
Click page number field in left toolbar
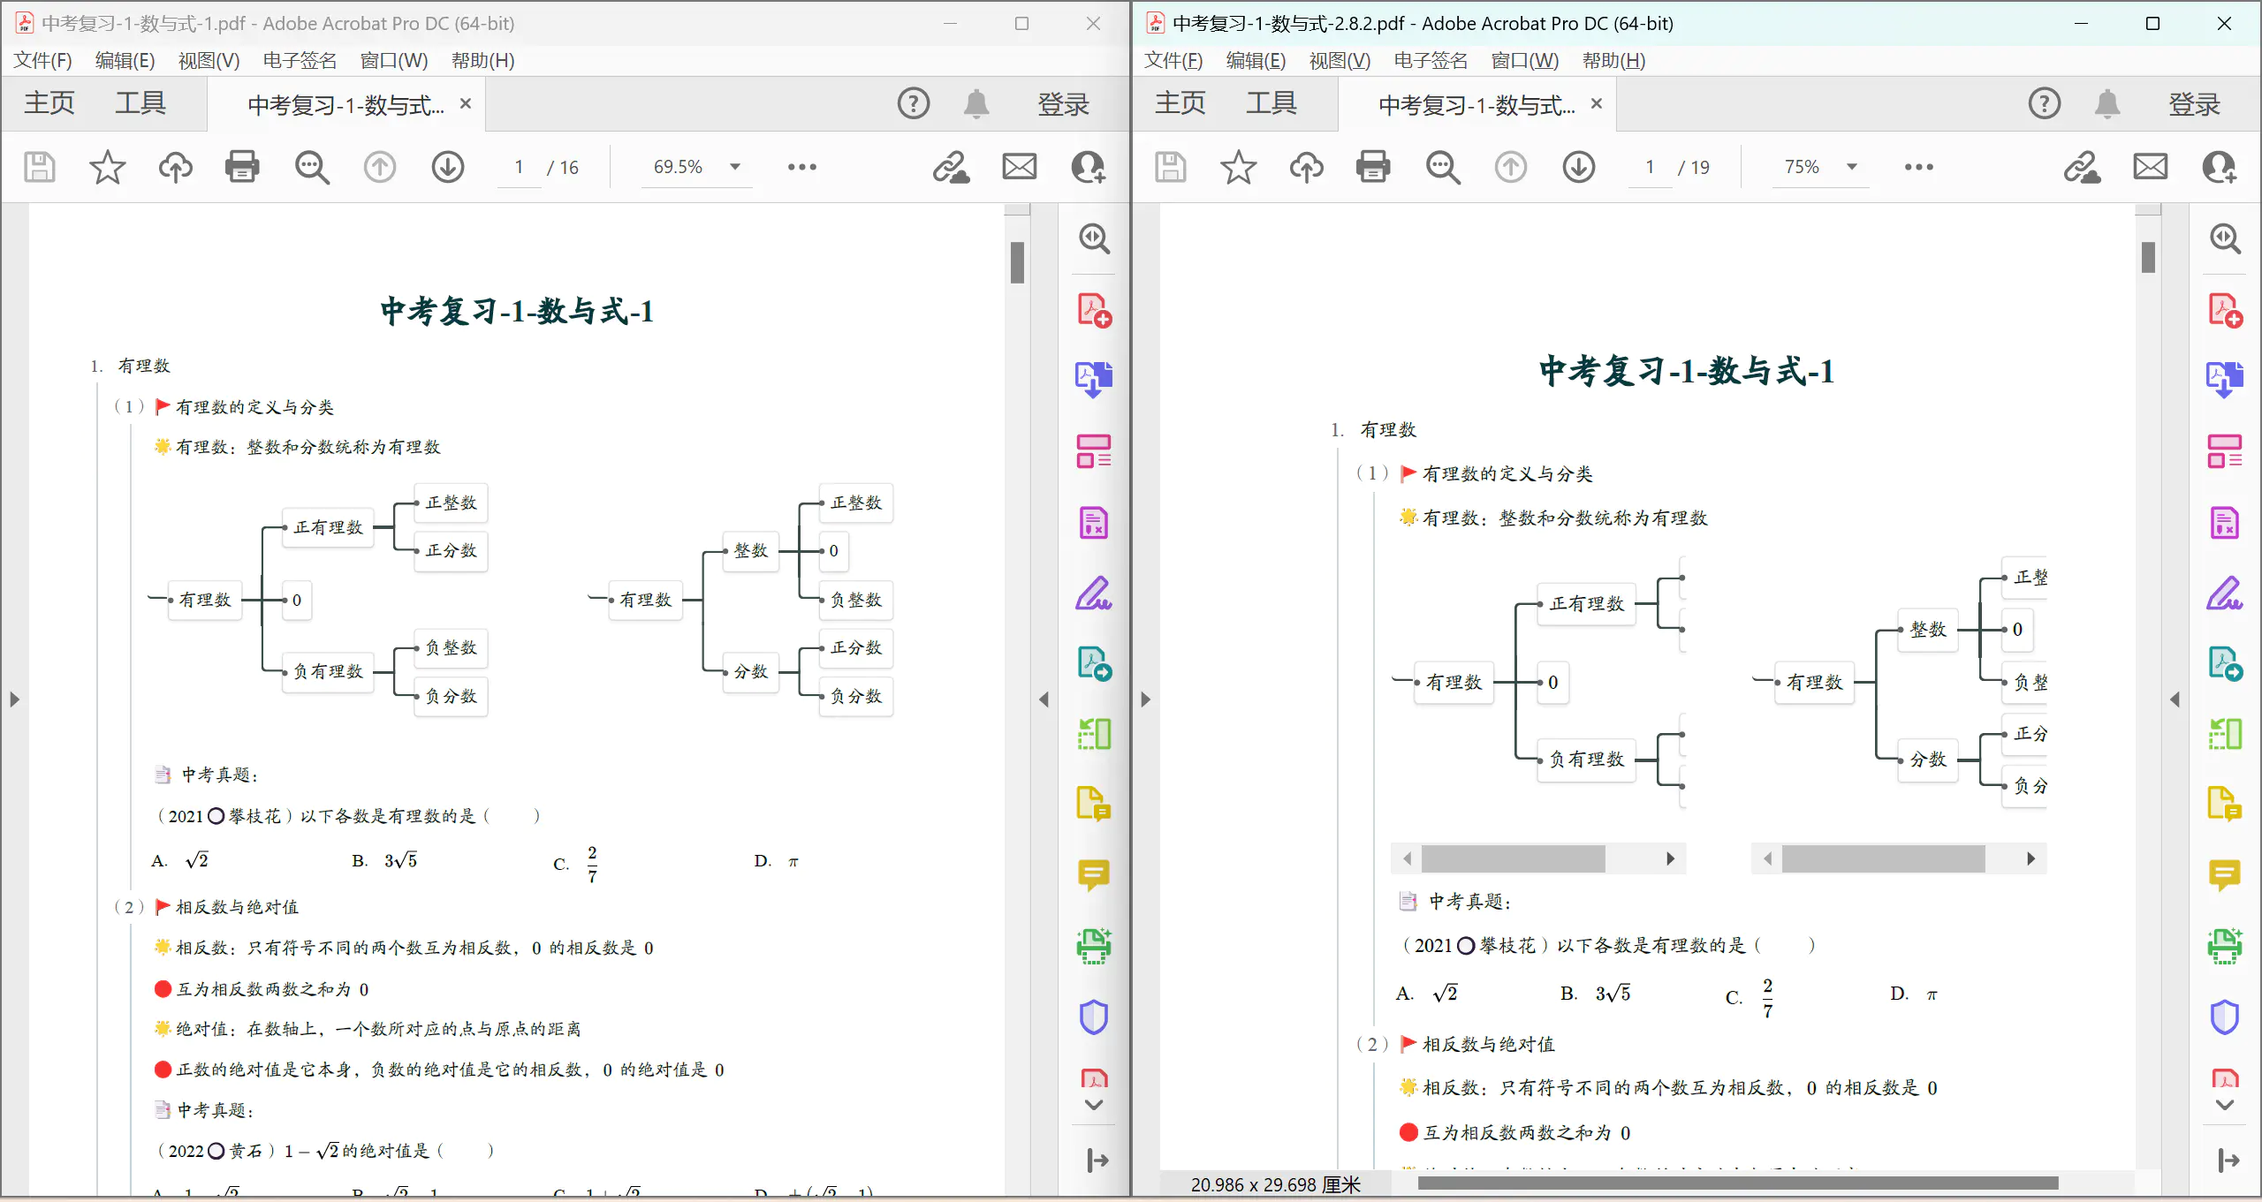pyautogui.click(x=519, y=167)
